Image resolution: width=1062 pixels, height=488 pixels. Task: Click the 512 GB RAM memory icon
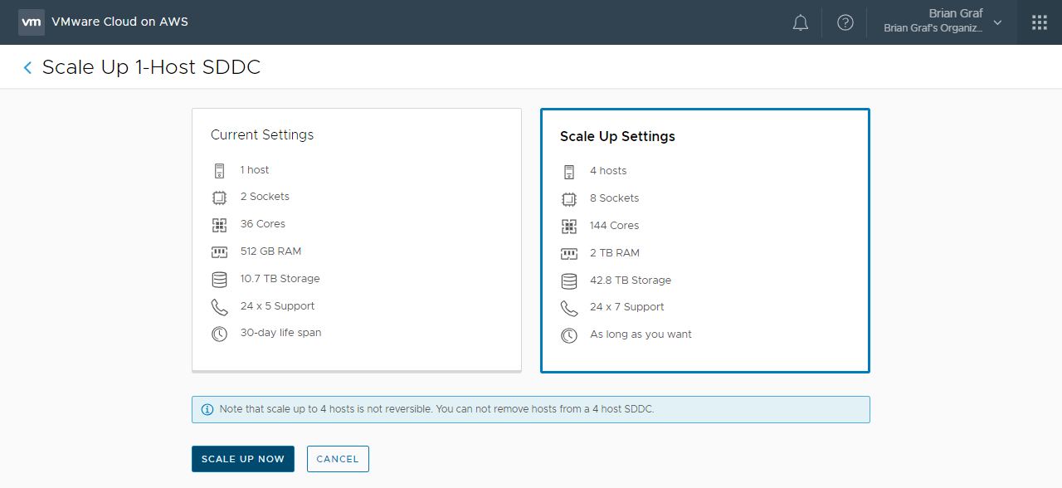pos(219,251)
